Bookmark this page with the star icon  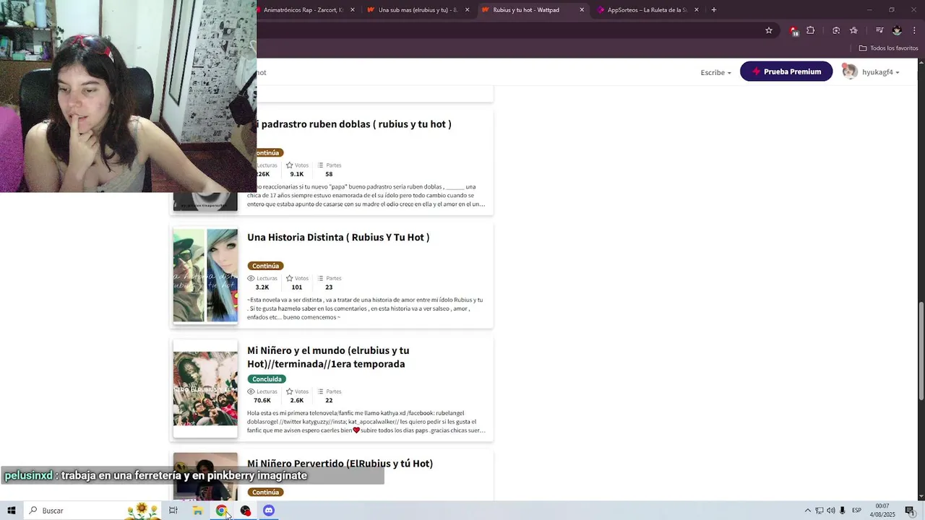point(769,30)
